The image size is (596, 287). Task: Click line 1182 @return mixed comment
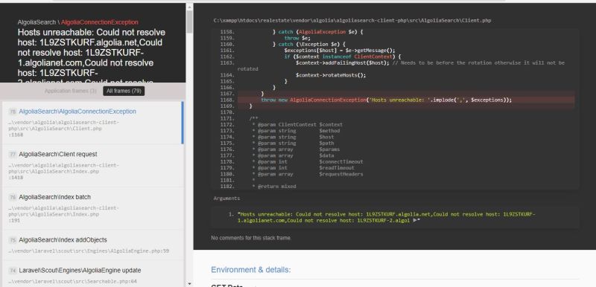(x=273, y=187)
